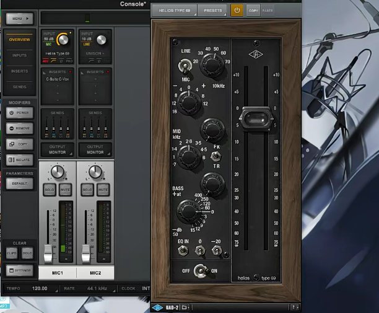Expand the MIC1 INSERTS triangle
The width and height of the screenshot is (379, 313).
[x=44, y=73]
